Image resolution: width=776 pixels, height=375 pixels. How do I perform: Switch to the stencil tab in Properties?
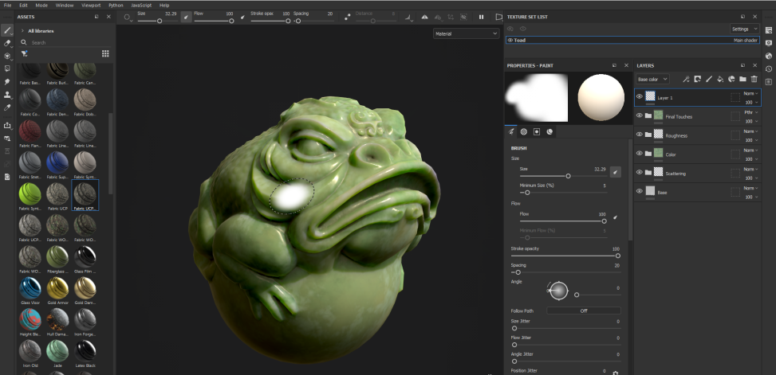537,132
